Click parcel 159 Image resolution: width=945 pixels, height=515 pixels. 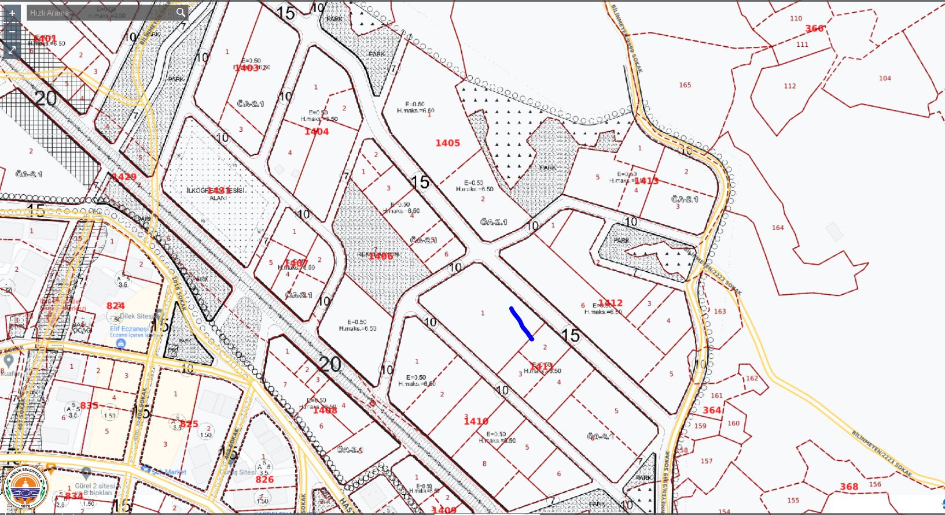(700, 426)
